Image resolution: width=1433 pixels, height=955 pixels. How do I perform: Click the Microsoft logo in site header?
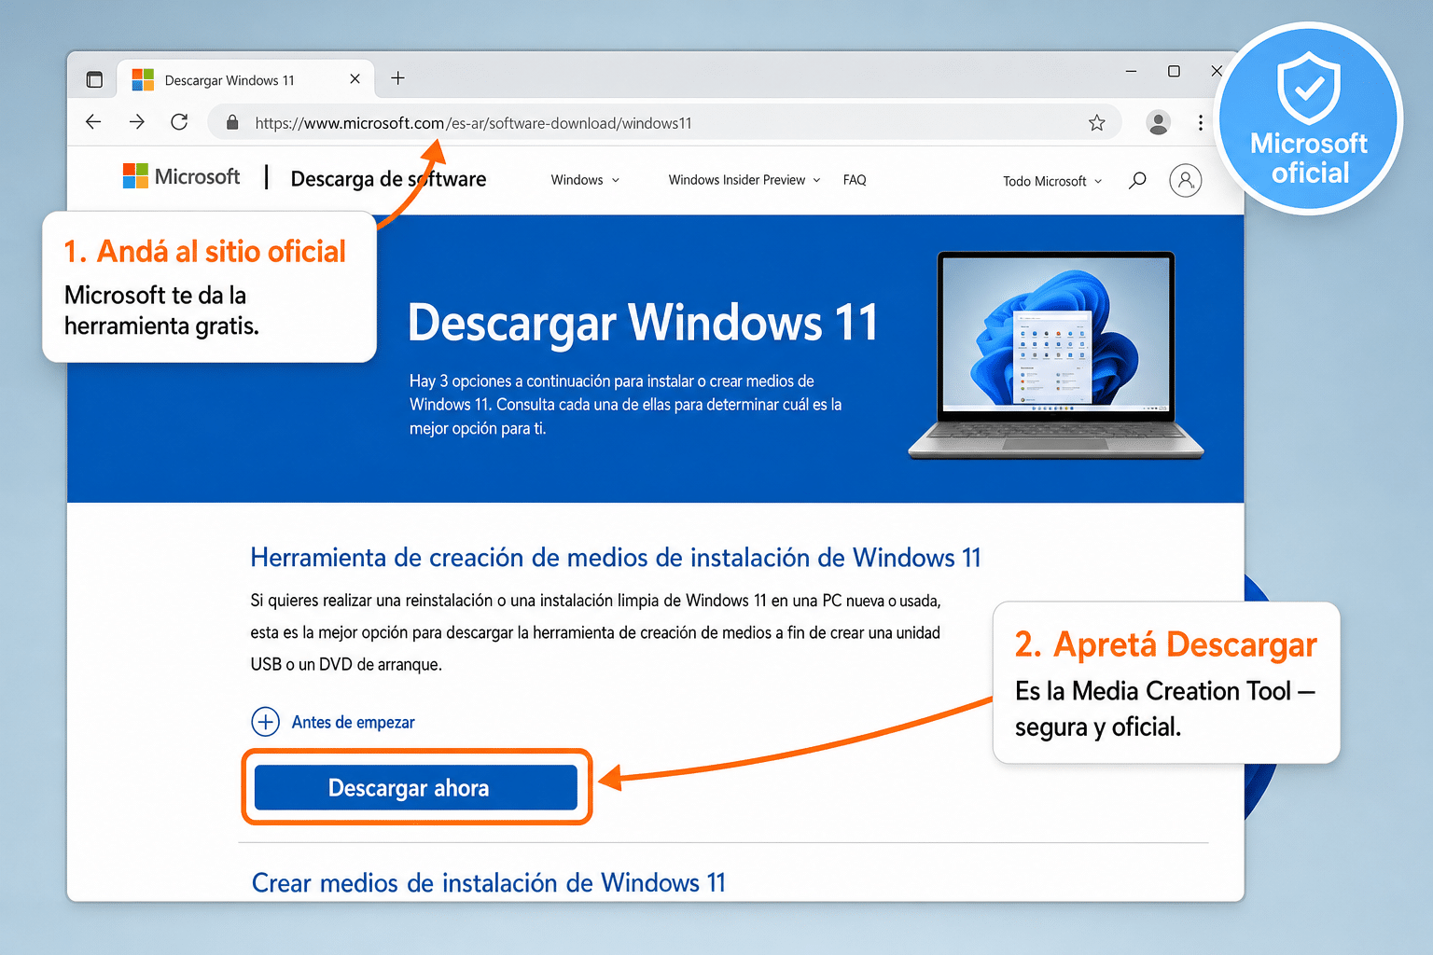[181, 176]
